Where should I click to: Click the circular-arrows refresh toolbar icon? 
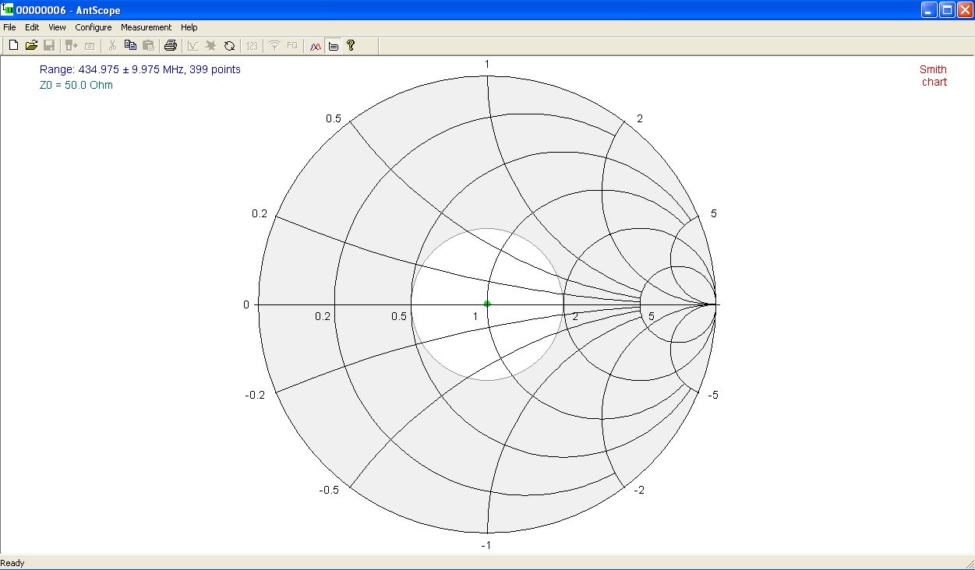click(x=229, y=46)
